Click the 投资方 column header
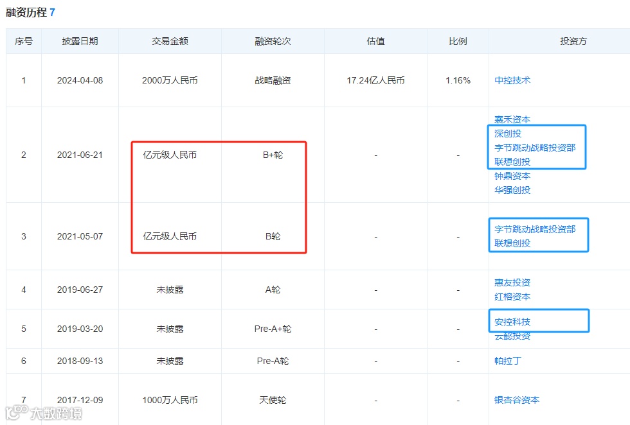 click(573, 41)
